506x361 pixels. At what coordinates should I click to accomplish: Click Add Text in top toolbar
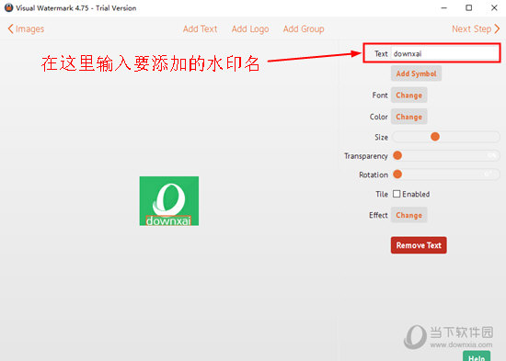[200, 29]
